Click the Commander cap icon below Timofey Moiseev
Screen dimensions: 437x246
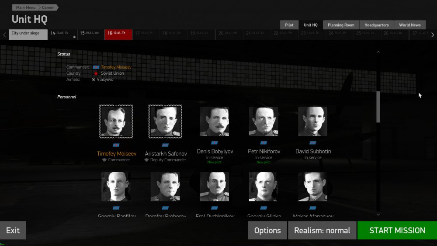pos(104,160)
